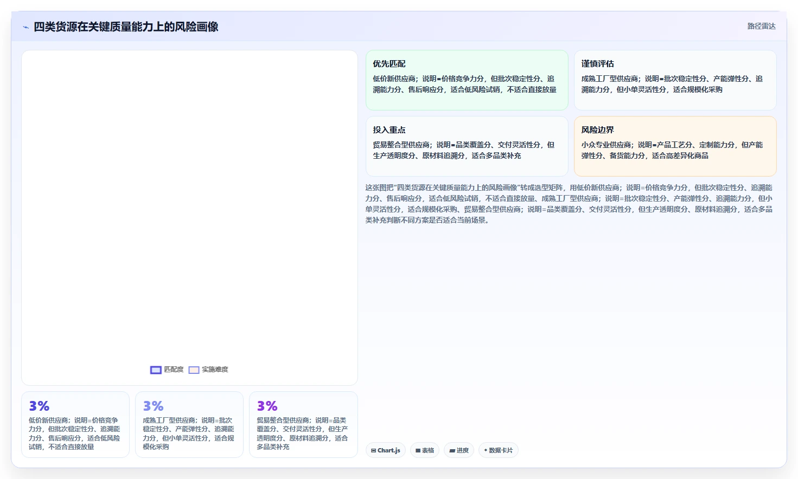Screen dimensions: 798x479
Task: Click the 数据卡片 tag
Action: (499, 450)
